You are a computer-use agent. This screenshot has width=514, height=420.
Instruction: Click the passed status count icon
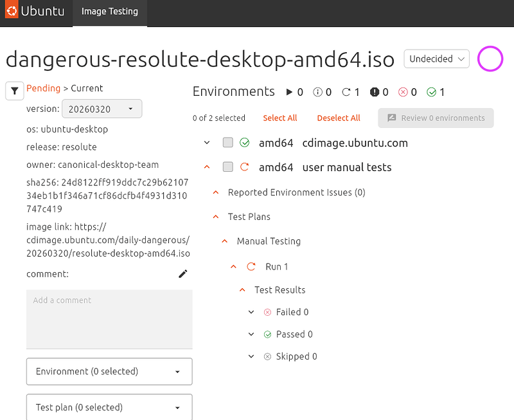point(431,92)
